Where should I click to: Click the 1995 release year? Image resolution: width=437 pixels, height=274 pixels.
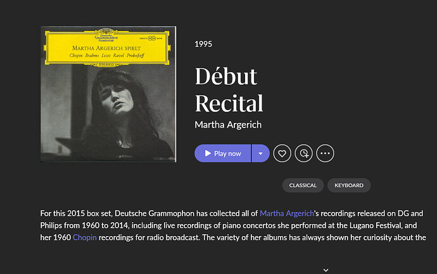203,44
